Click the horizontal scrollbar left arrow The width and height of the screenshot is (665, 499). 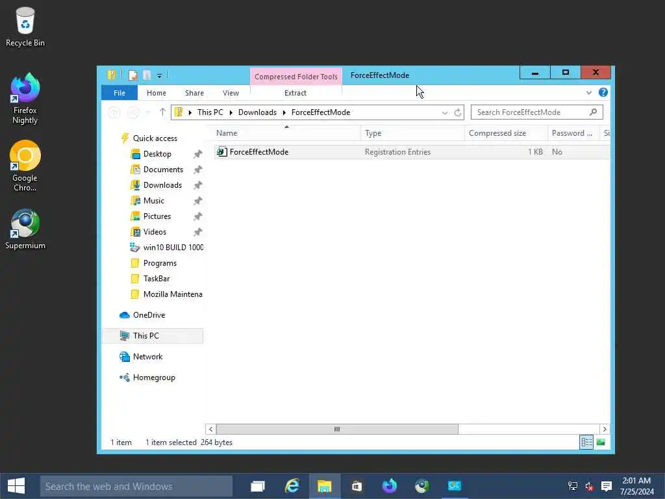(211, 429)
